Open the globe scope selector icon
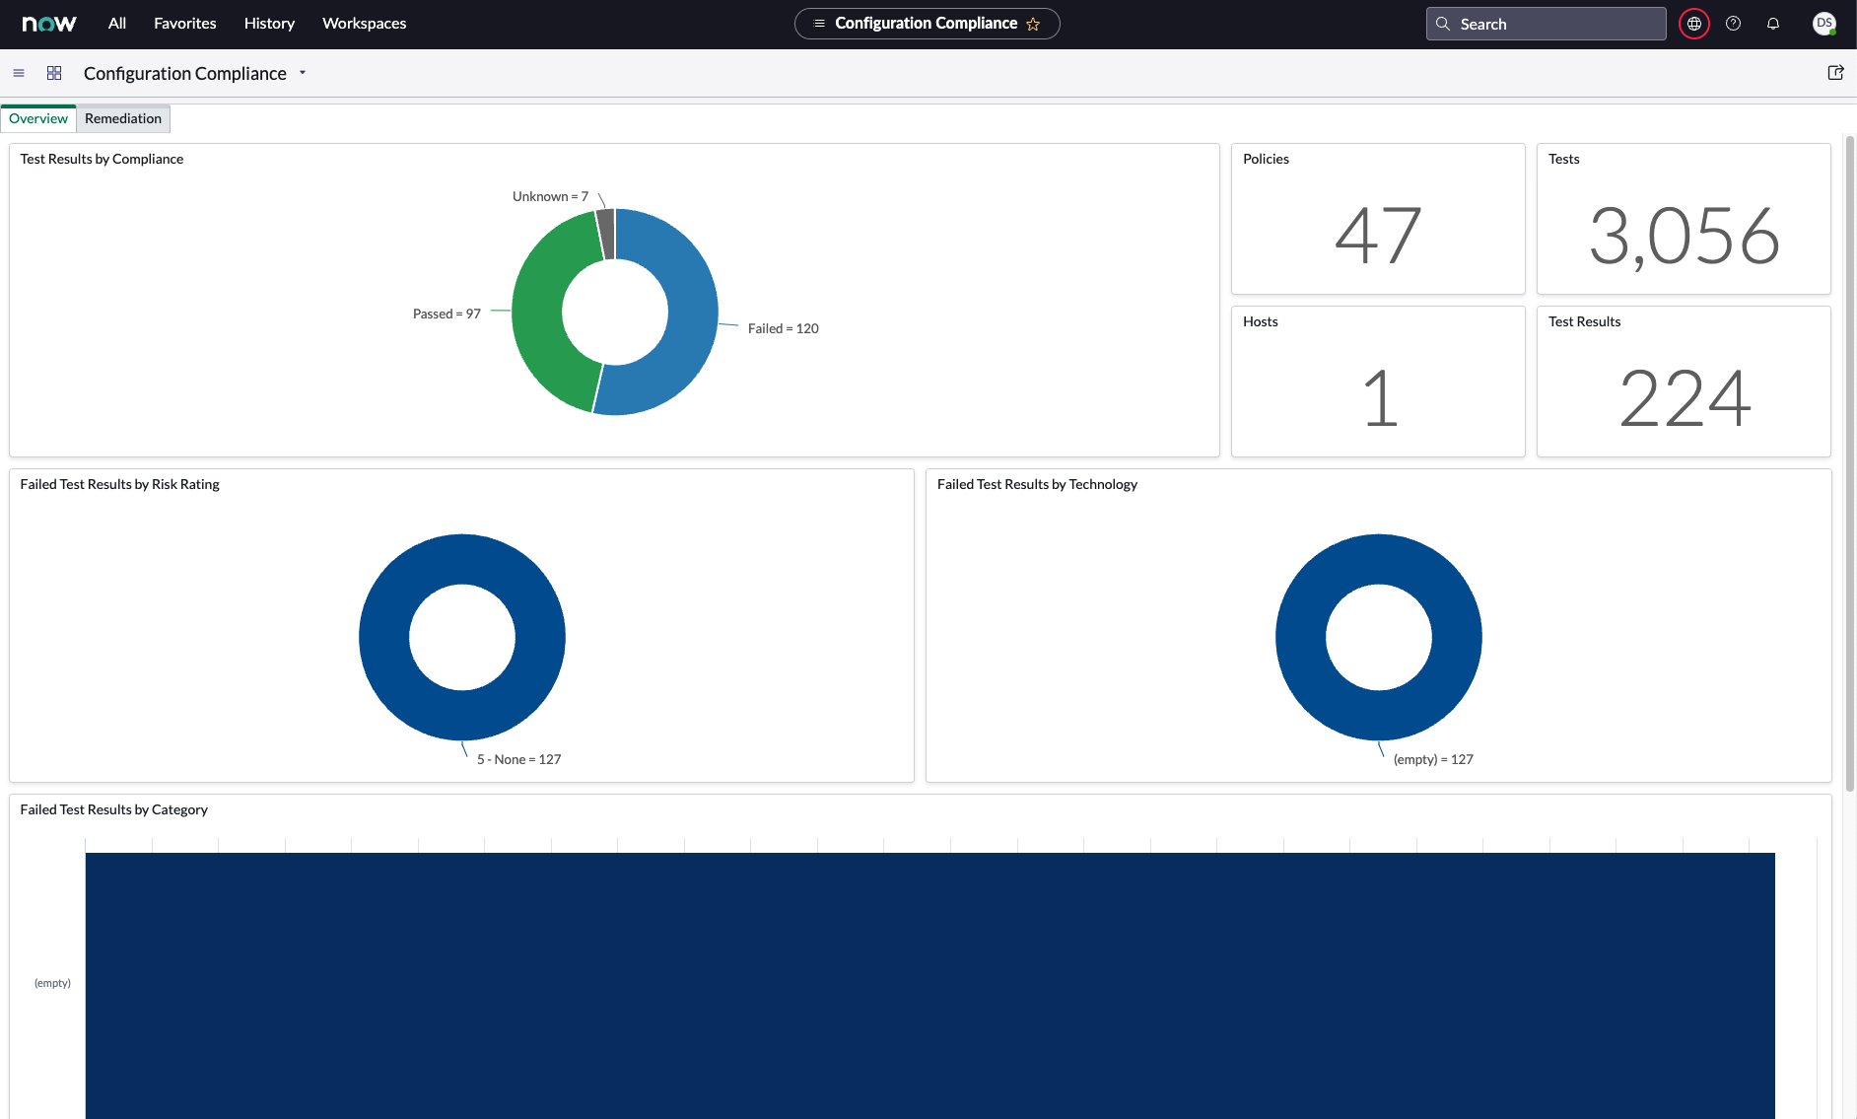Viewport: 1857px width, 1119px height. pyautogui.click(x=1693, y=24)
